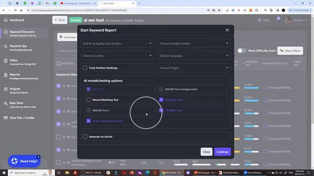Open Microsoft Edge from taskbar
The width and height of the screenshot is (314, 176).
pos(147,173)
